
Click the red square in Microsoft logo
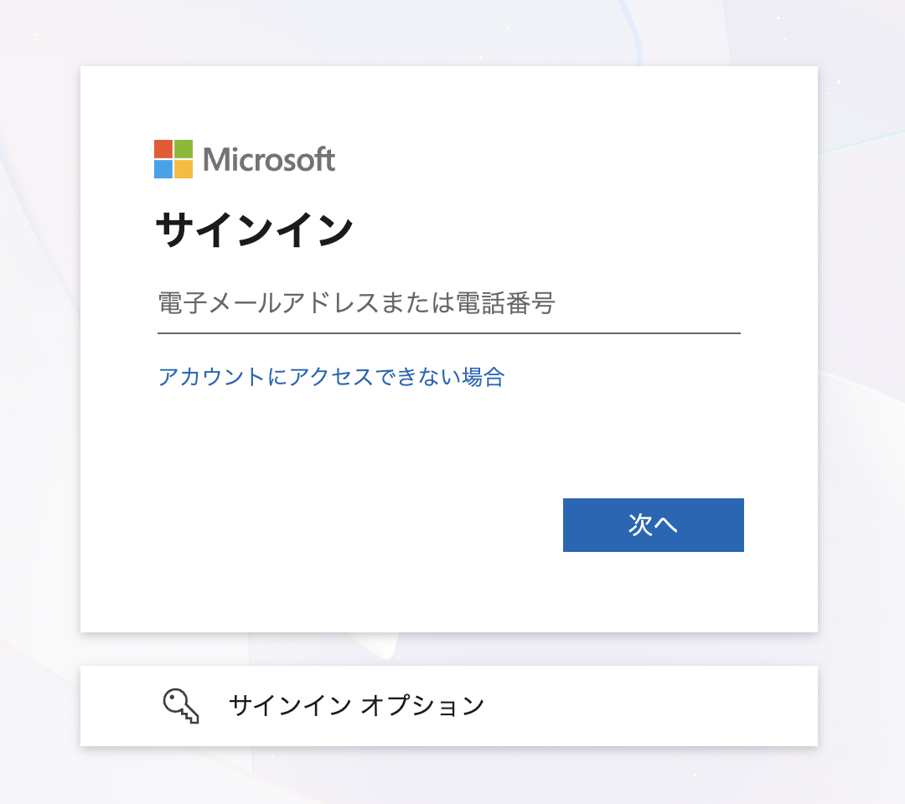coord(163,149)
